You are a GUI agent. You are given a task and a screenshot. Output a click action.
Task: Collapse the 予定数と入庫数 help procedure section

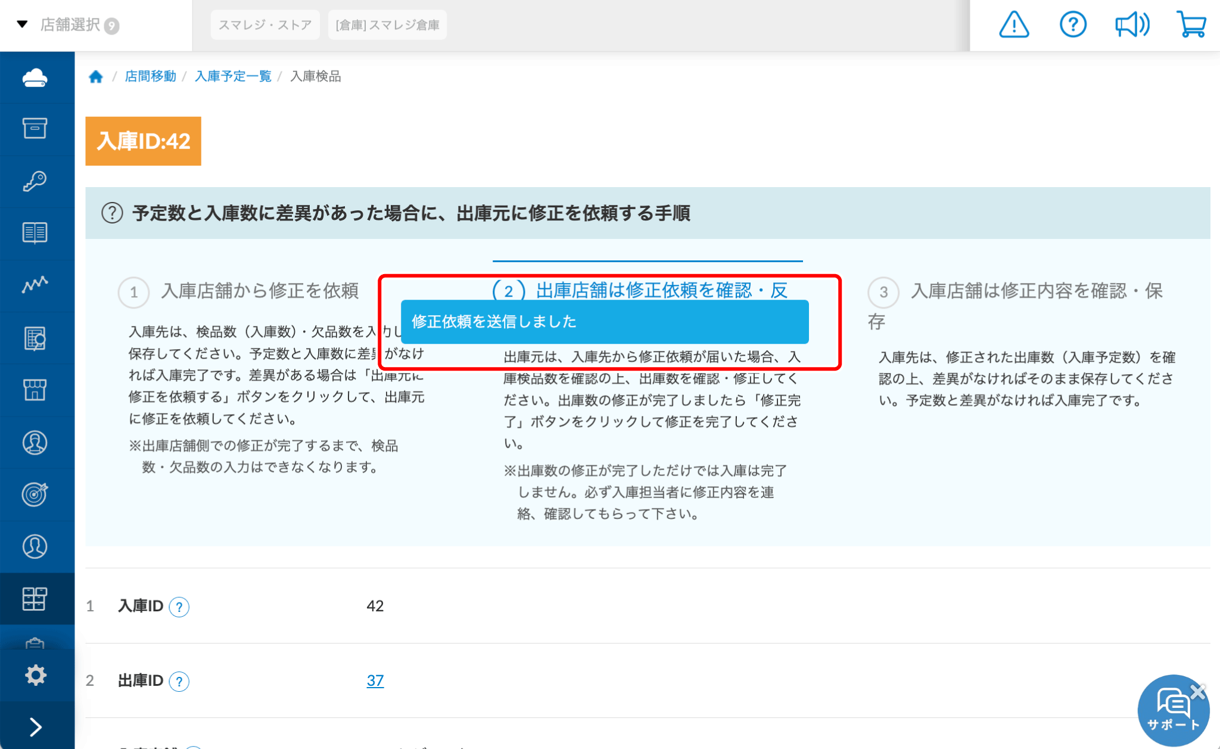pos(411,213)
